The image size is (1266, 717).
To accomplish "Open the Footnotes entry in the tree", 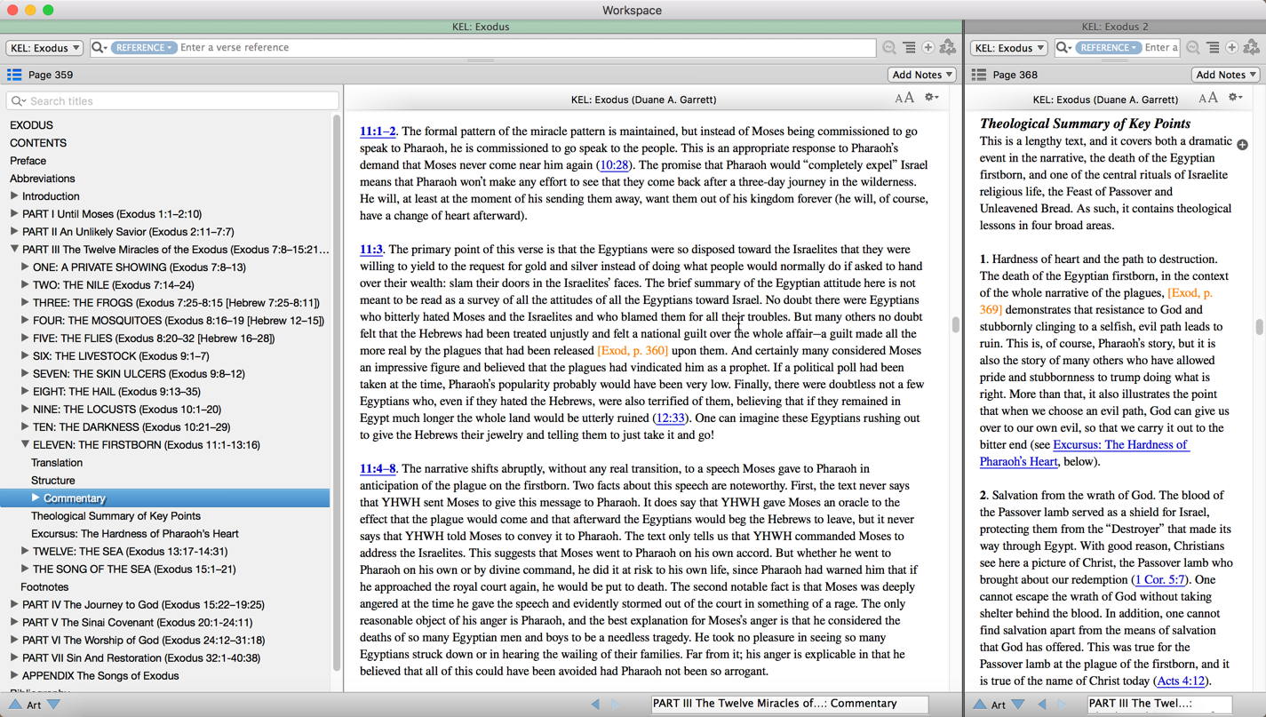I will [x=44, y=587].
